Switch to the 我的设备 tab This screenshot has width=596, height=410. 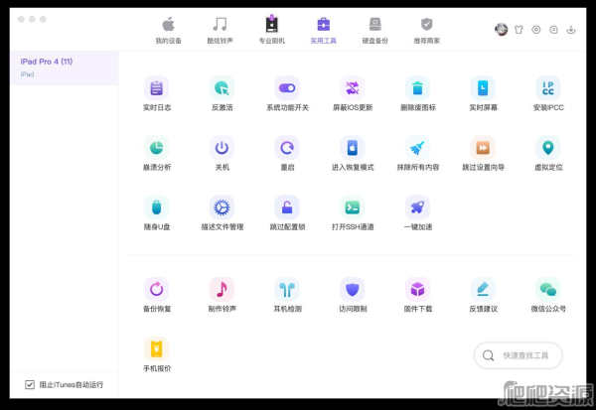click(x=169, y=31)
